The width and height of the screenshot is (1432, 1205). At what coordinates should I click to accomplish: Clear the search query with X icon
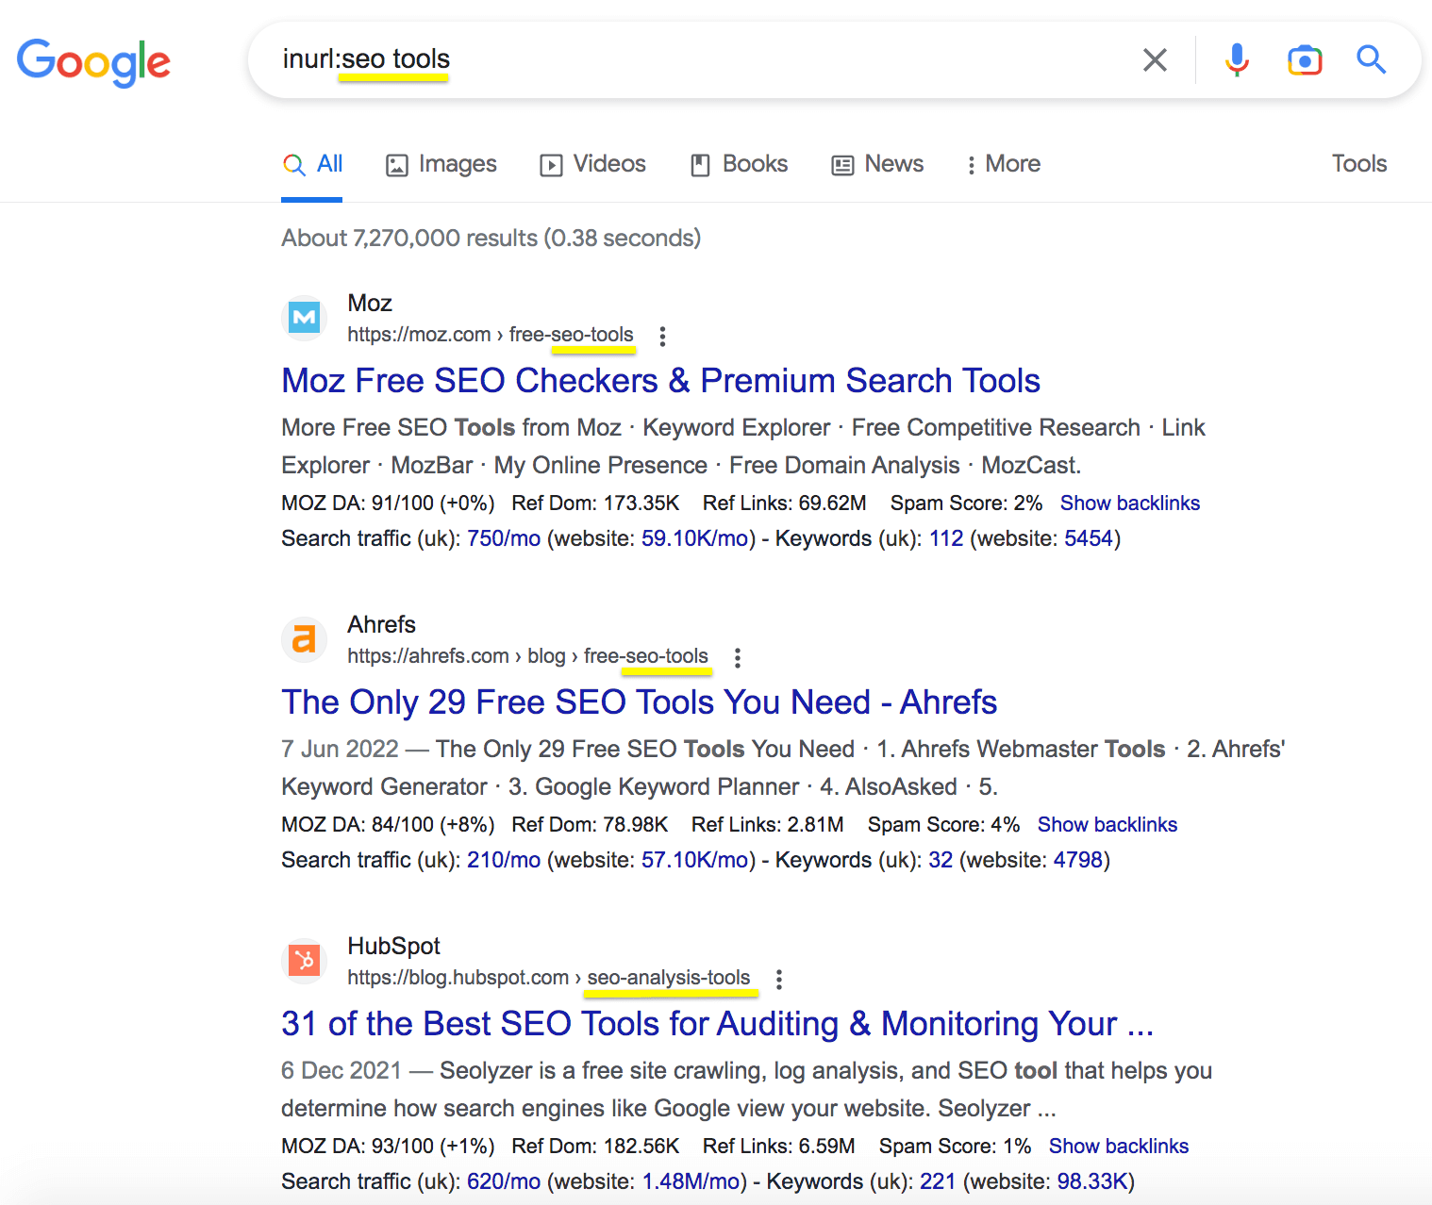pos(1155,60)
